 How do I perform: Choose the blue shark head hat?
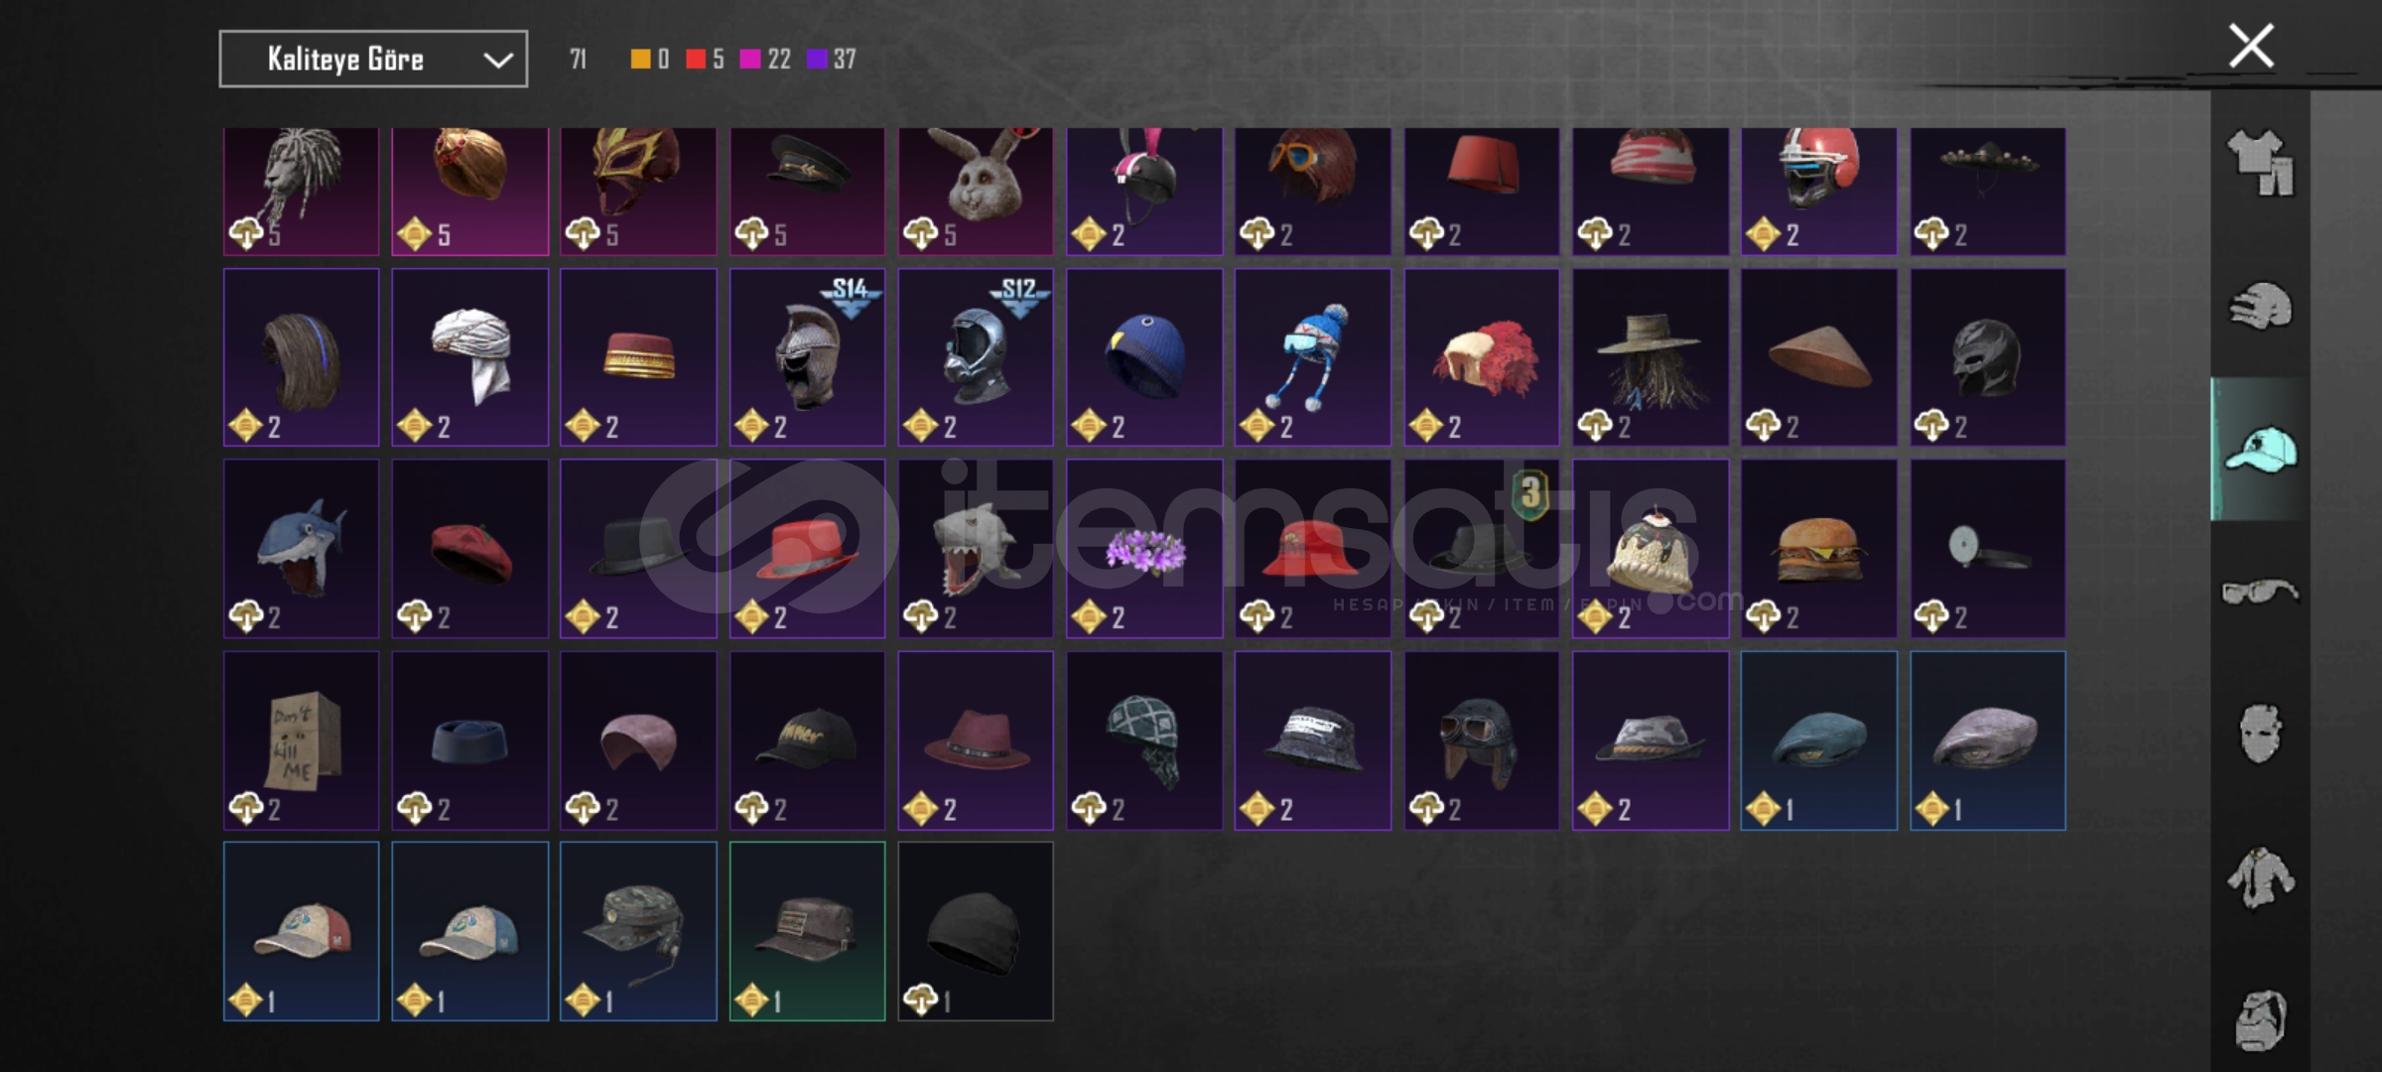[x=301, y=548]
